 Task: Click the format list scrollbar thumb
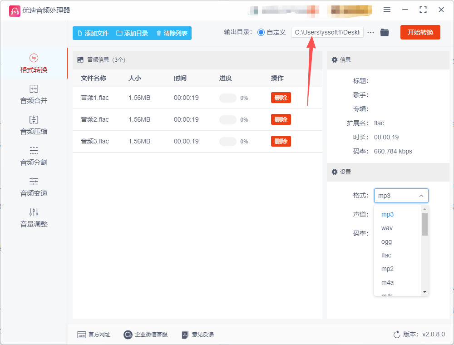[424, 224]
